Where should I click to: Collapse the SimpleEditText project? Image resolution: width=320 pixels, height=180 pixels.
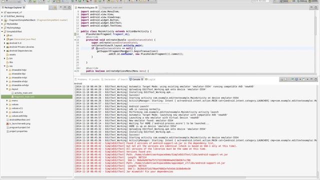2,31
